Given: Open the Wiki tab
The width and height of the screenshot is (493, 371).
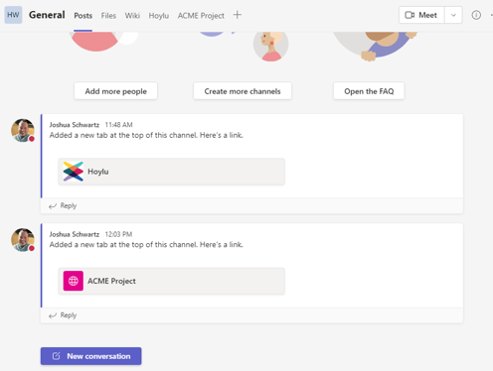Looking at the screenshot, I should [x=132, y=16].
